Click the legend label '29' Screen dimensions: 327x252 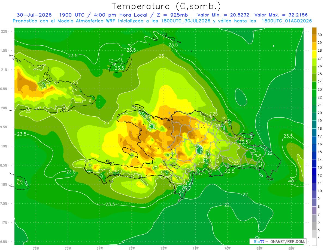tap(320, 43)
